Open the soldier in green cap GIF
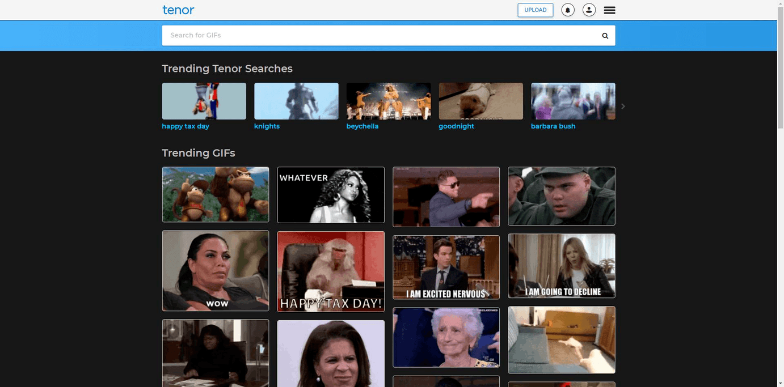The width and height of the screenshot is (784, 387). pyautogui.click(x=562, y=196)
